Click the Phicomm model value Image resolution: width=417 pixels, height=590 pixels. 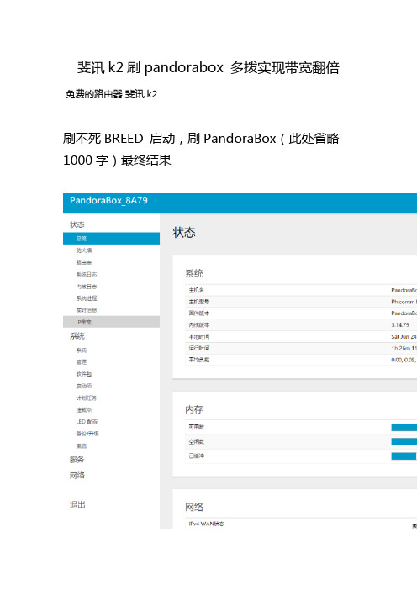coord(404,302)
